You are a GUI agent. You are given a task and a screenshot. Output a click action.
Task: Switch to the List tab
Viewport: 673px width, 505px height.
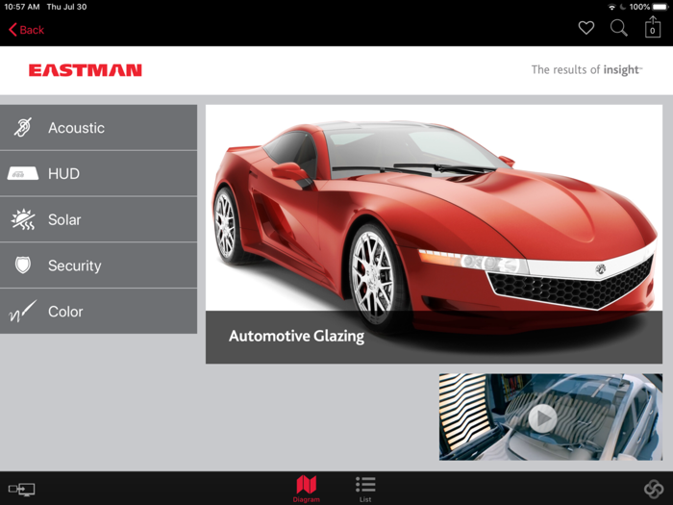(365, 488)
